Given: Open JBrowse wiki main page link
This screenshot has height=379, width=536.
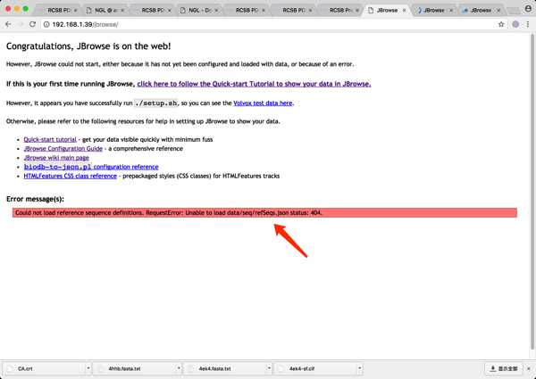Looking at the screenshot, I should (56, 158).
